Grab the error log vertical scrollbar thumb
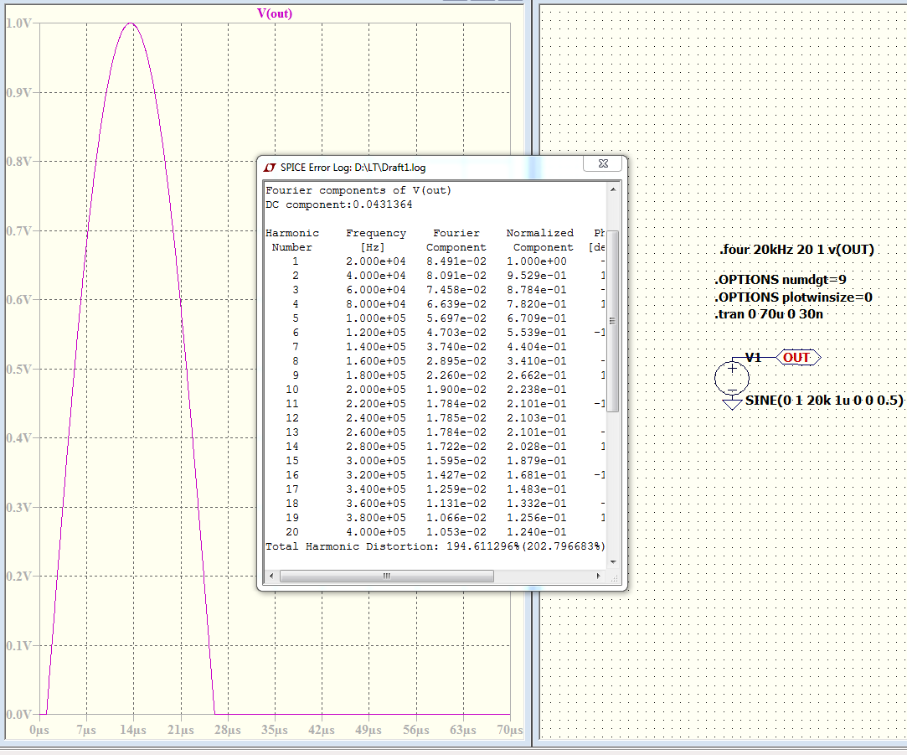The width and height of the screenshot is (907, 755). pos(612,321)
